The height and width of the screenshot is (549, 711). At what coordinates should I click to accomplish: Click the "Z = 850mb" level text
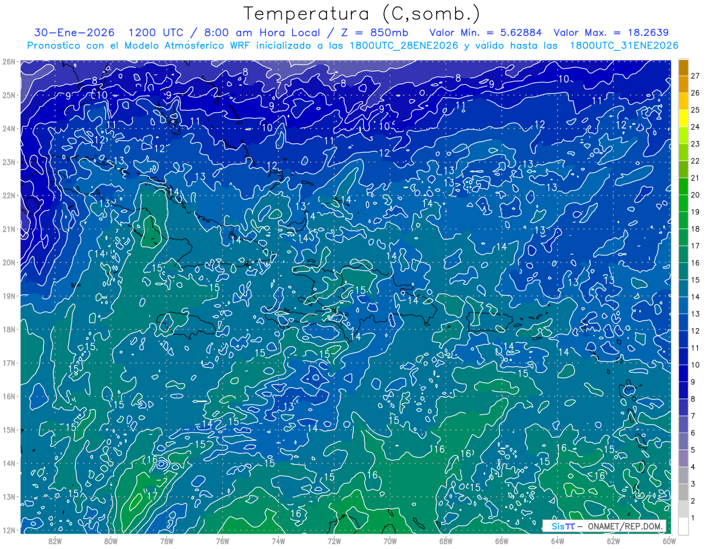374,33
